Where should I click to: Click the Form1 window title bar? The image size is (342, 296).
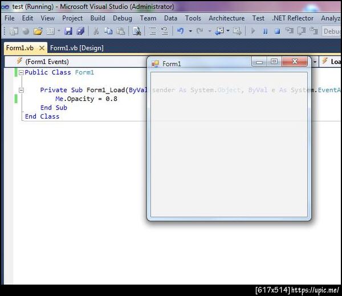pyautogui.click(x=201, y=64)
